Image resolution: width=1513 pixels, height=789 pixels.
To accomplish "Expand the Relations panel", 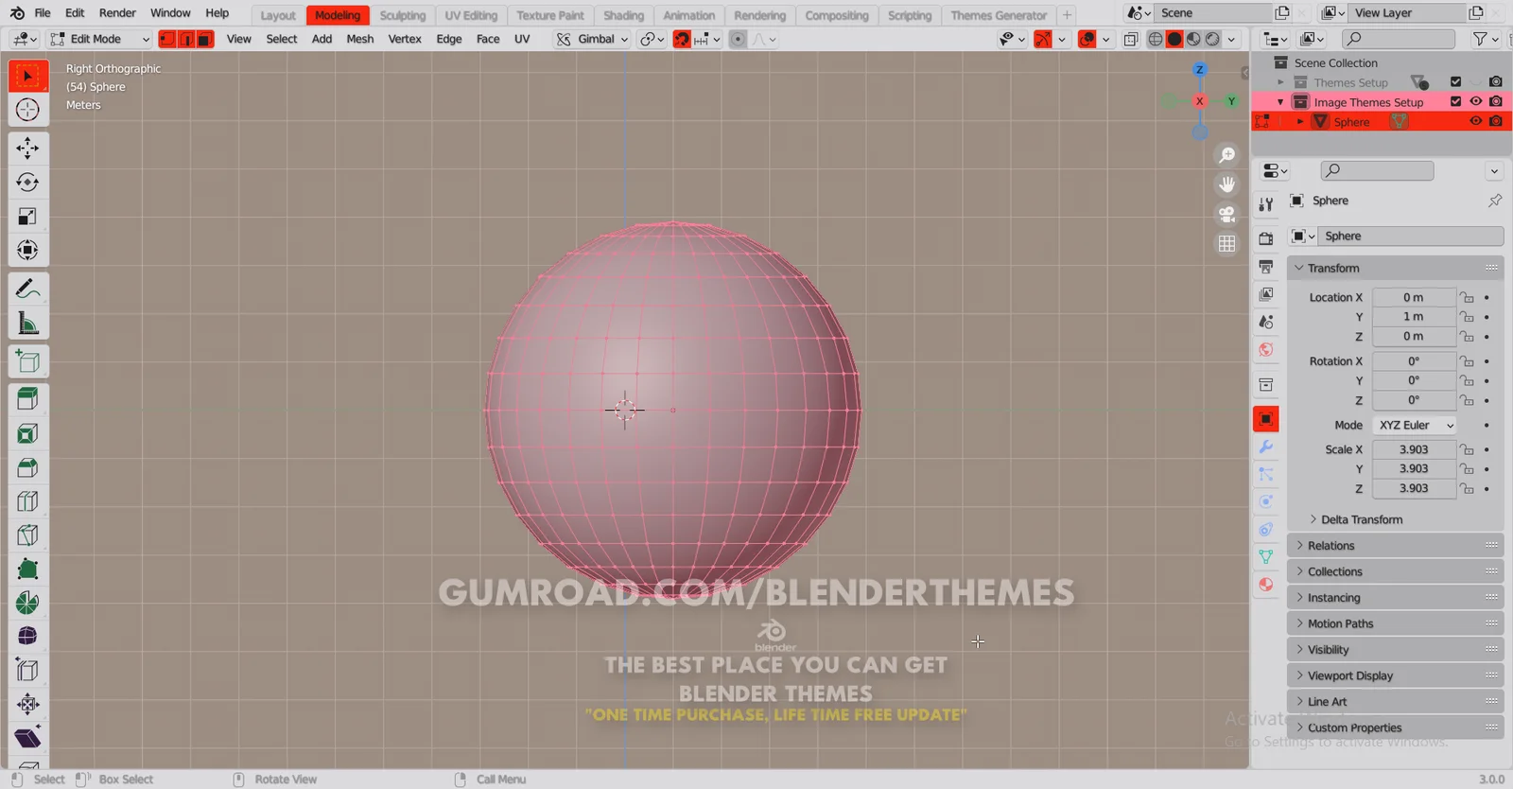I will pos(1395,546).
